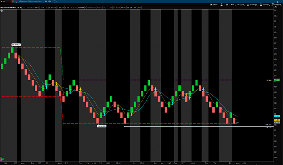Screen dimensions: 283x165
Task: Open the symbol selector dropdown arrow
Action: click(x=13, y=1)
